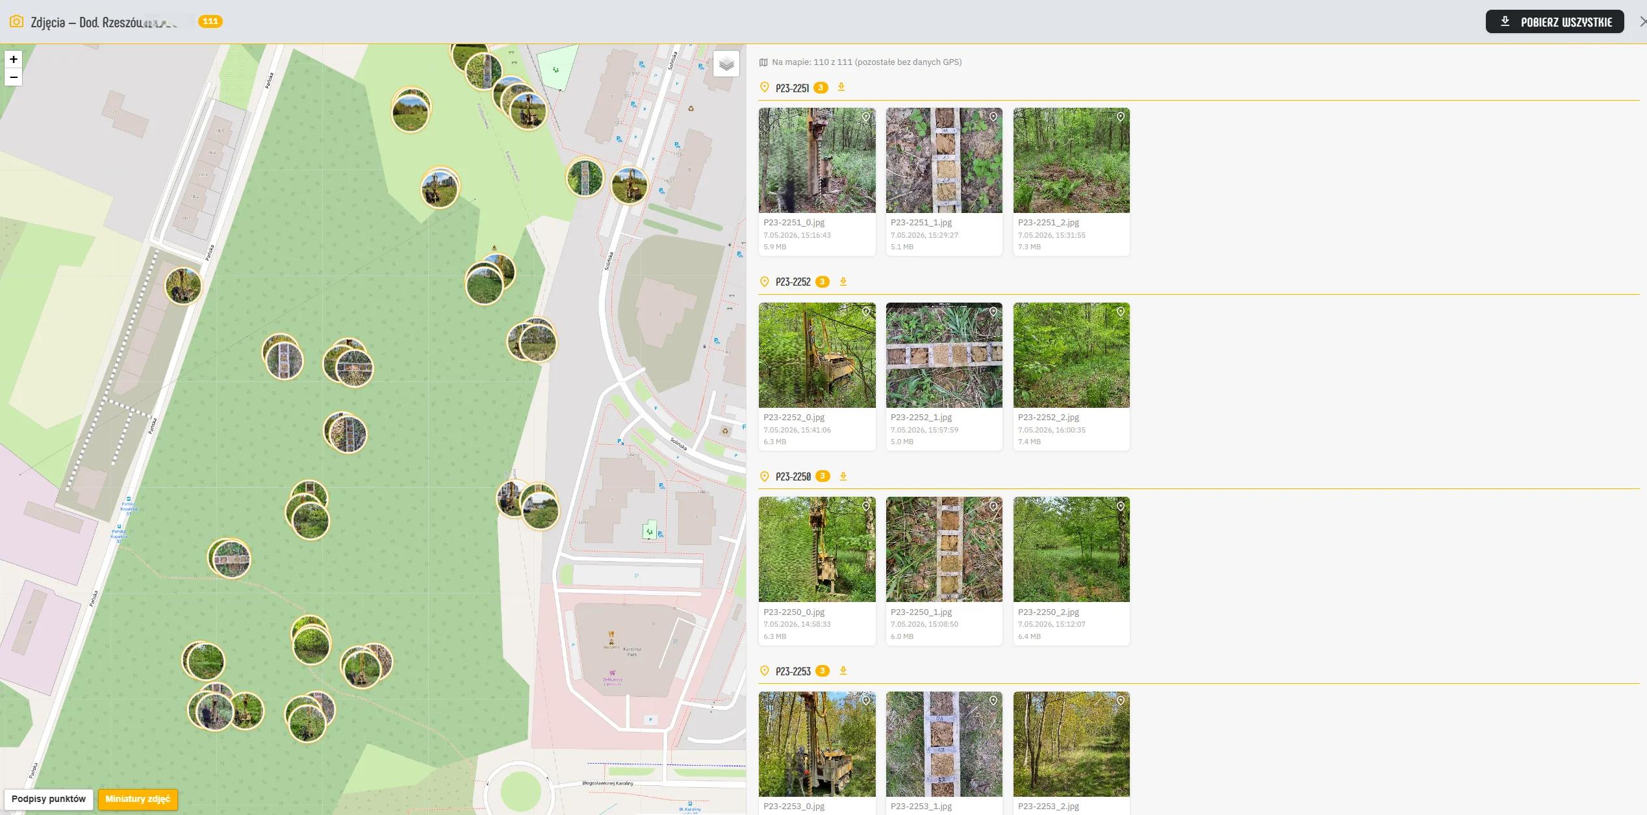Zoom out on the map

[x=14, y=77]
